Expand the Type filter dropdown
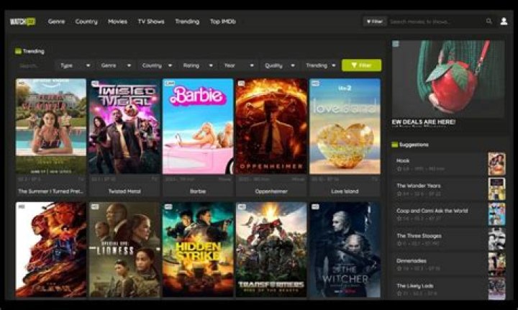518x310 pixels. click(x=75, y=65)
